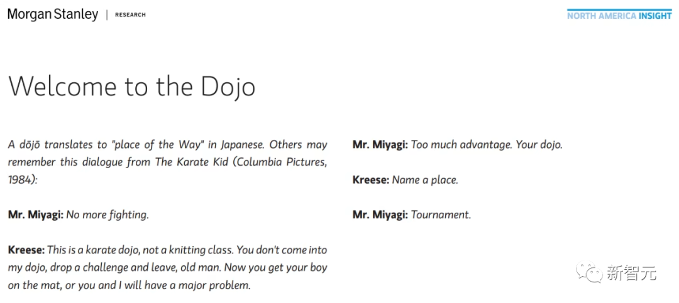Click the 新智元 watermark text
Screen dimensions: 679x303
click(x=631, y=273)
